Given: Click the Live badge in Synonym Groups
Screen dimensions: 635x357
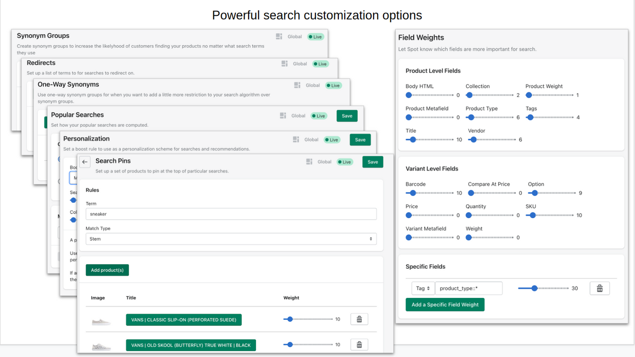Looking at the screenshot, I should [316, 37].
